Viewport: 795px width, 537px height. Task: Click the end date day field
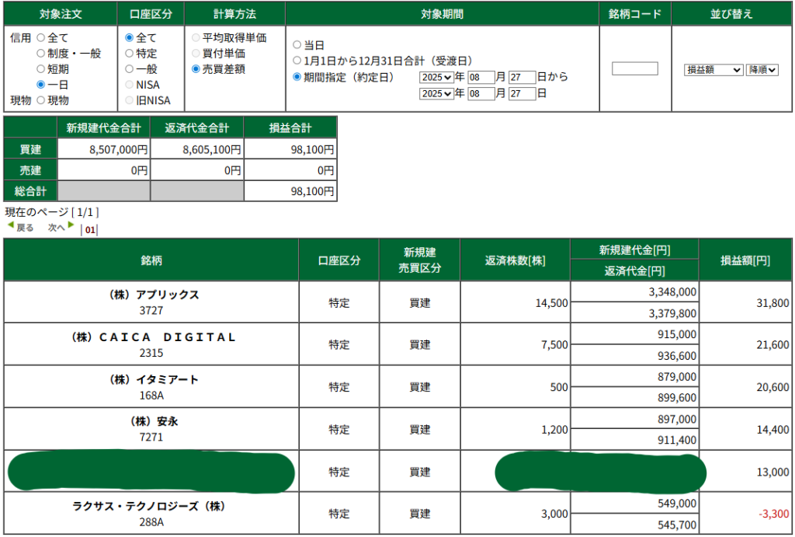coord(522,94)
